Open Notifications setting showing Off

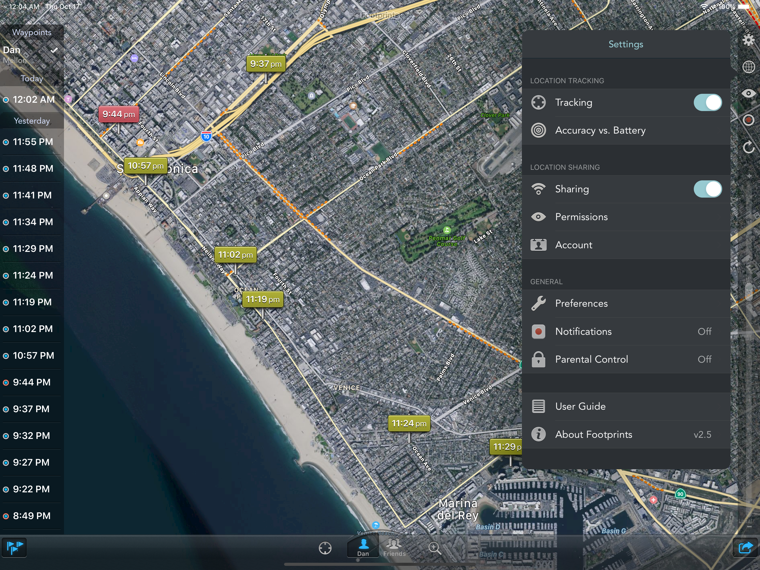[x=626, y=331]
